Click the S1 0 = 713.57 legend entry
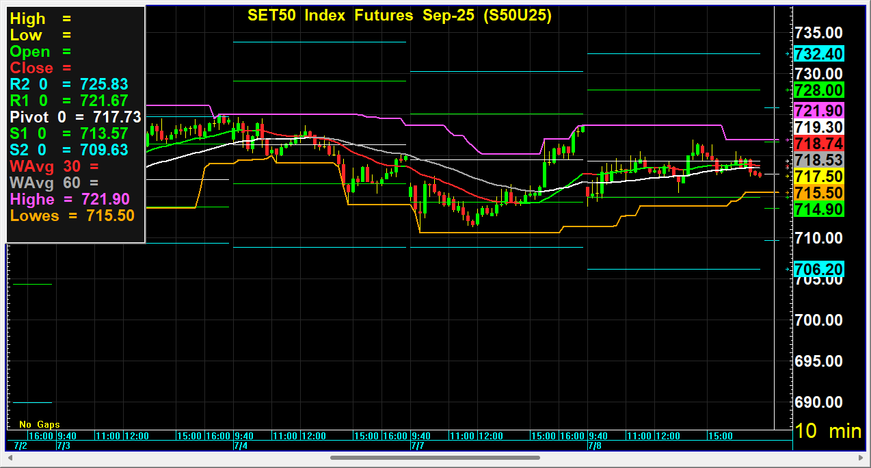871x468 pixels. tap(69, 133)
